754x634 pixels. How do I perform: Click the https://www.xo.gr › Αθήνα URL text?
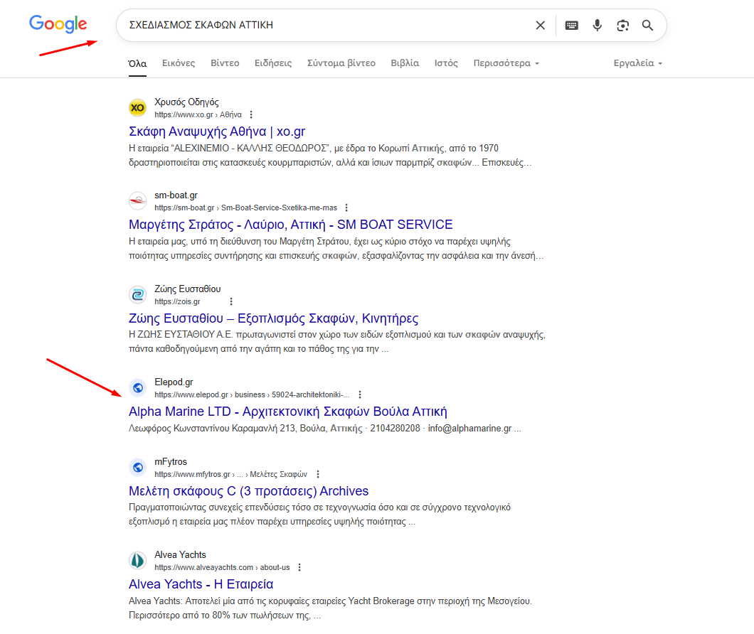coord(198,114)
